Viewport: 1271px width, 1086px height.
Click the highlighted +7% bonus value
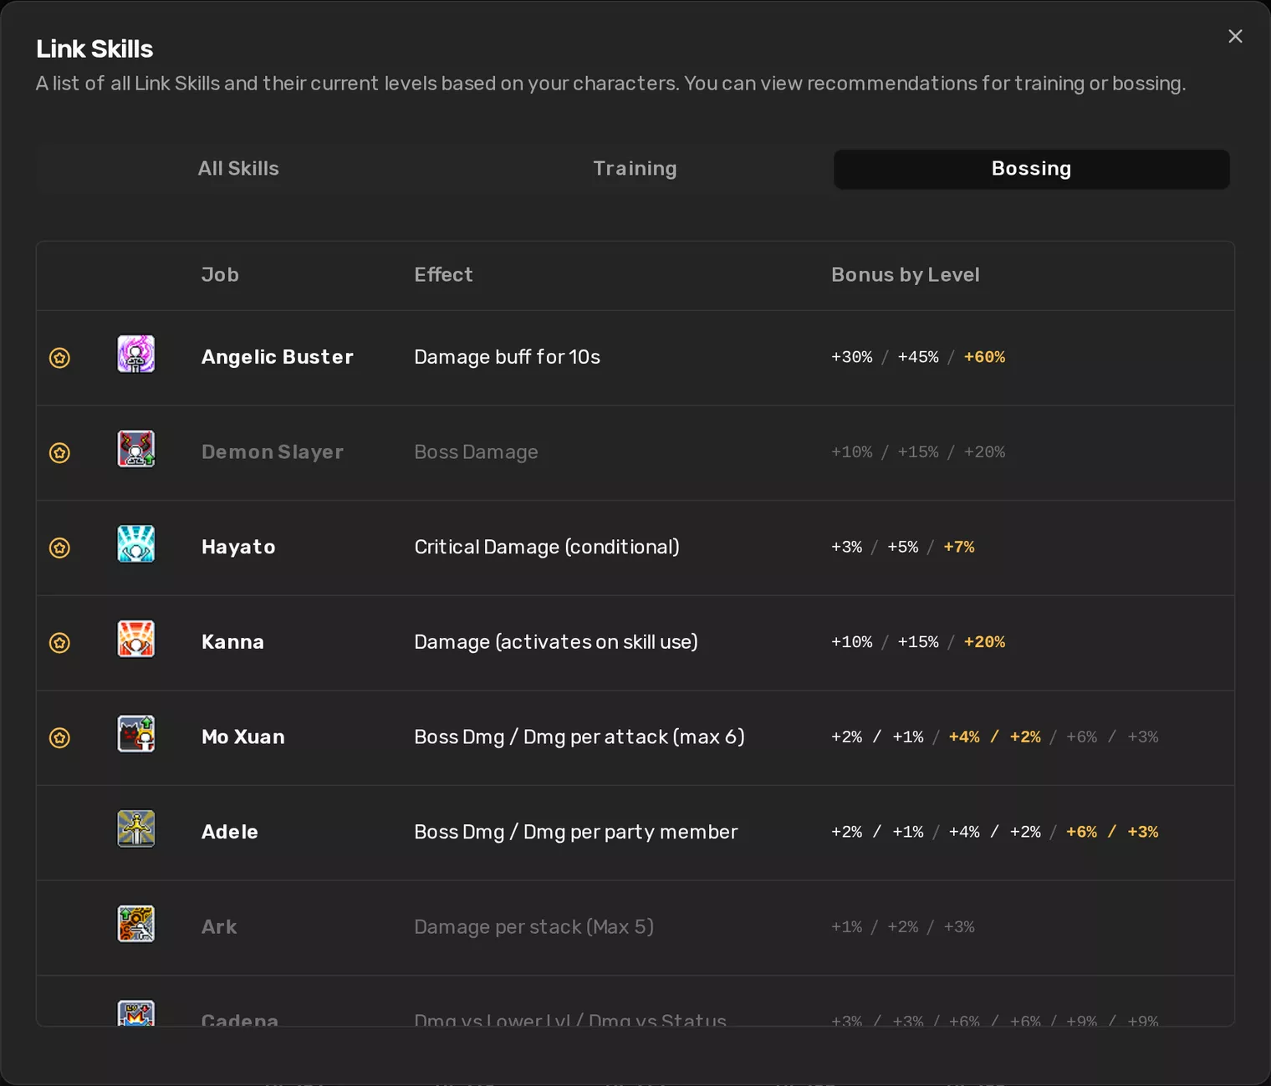point(959,547)
